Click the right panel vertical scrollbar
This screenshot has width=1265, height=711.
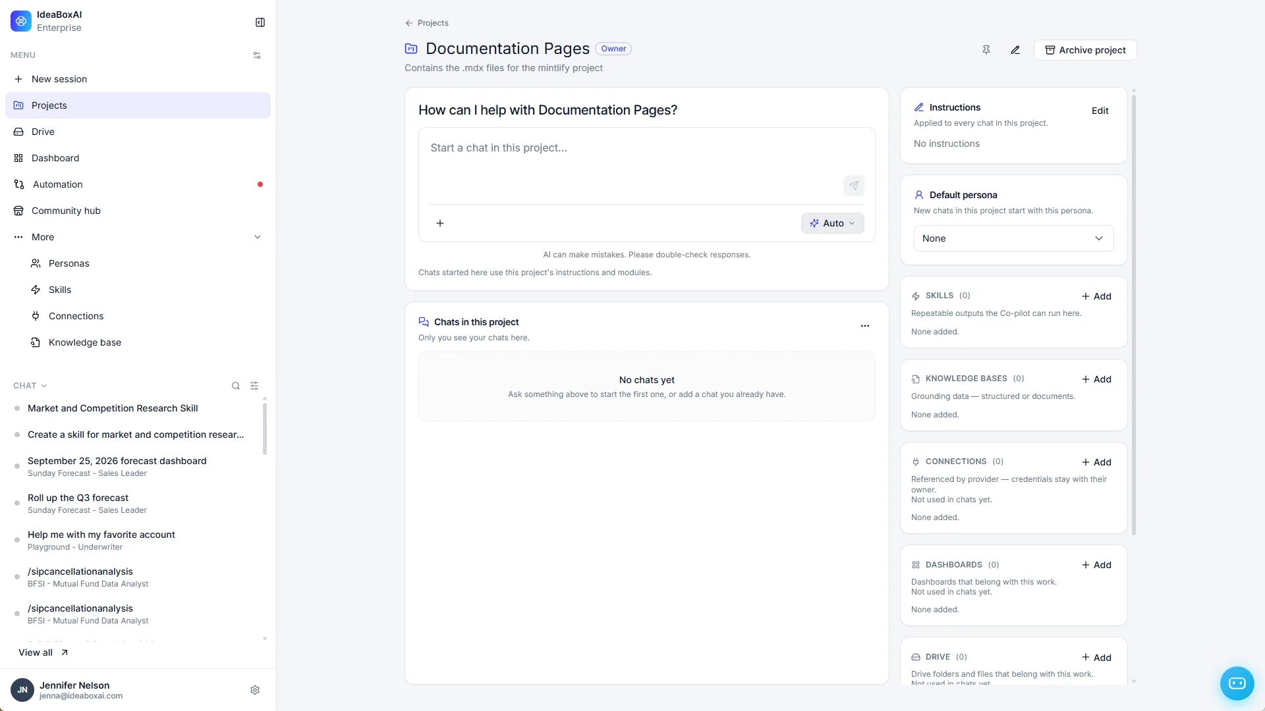click(x=1134, y=315)
